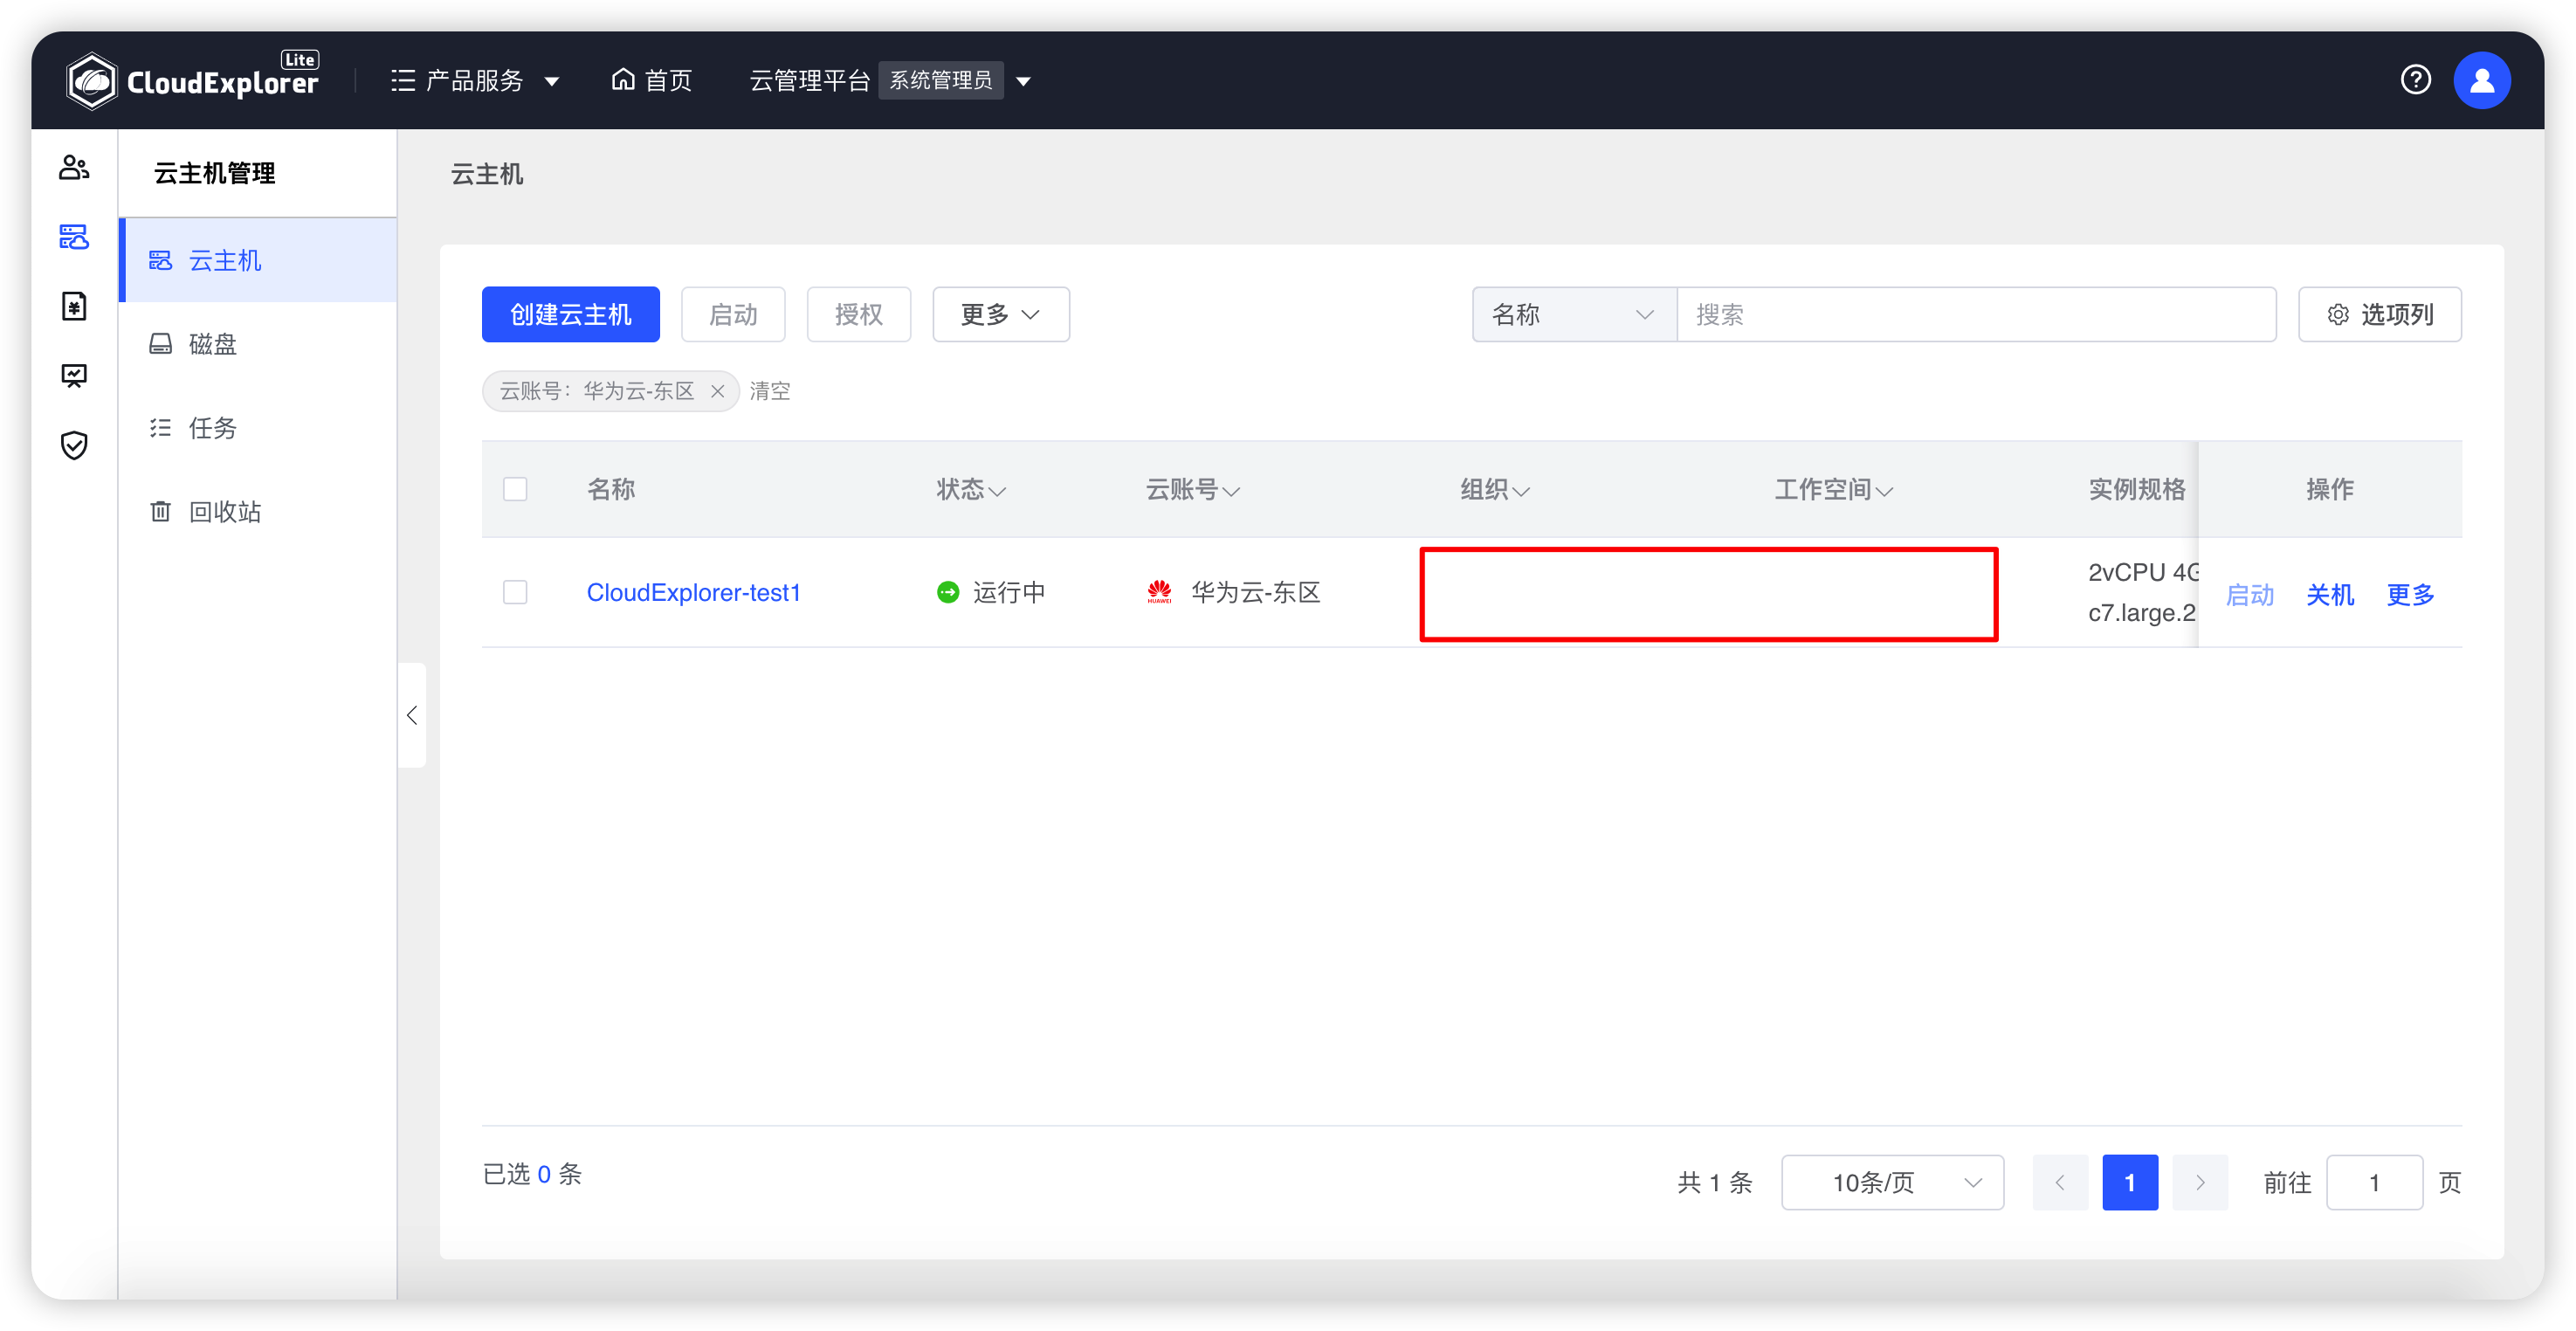
Task: Click the 启动 toolbar button
Action: pos(733,314)
